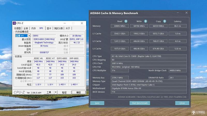This screenshot has height=116, width=207.
Task: Click the Write info icon in AIDA64
Action: [145, 21]
